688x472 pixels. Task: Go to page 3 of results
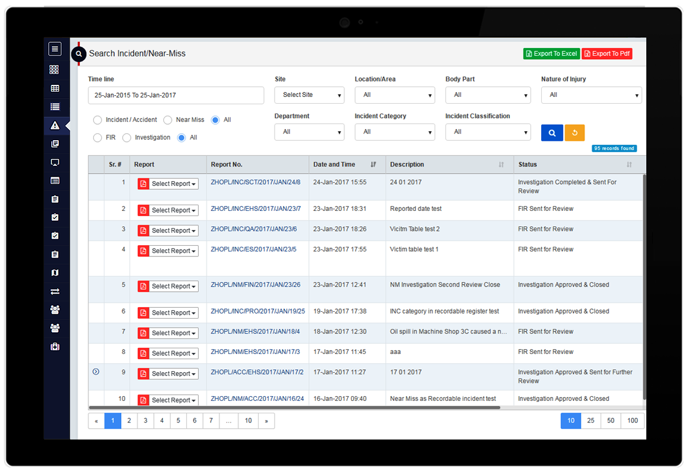click(x=146, y=421)
